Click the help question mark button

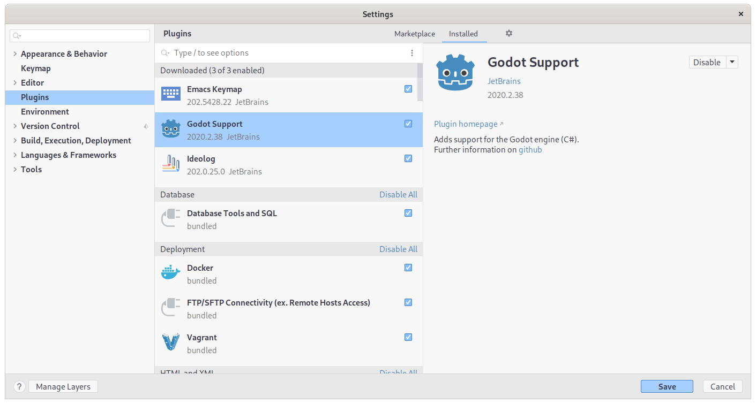tap(19, 386)
